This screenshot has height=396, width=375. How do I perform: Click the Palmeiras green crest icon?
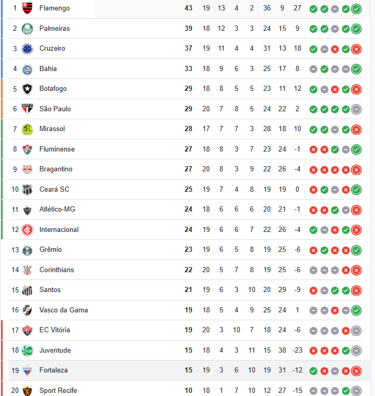pos(27,29)
